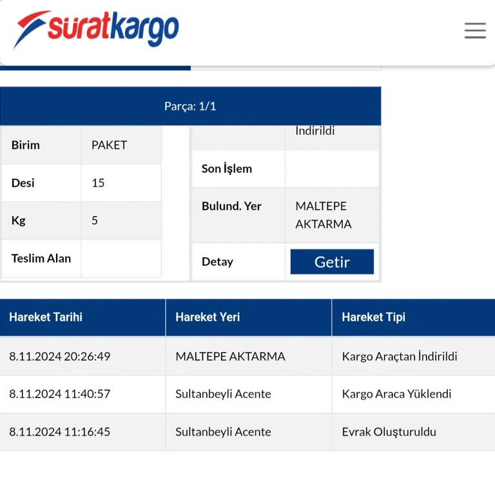This screenshot has width=495, height=495.
Task: Click the Son İşlem label
Action: [227, 169]
